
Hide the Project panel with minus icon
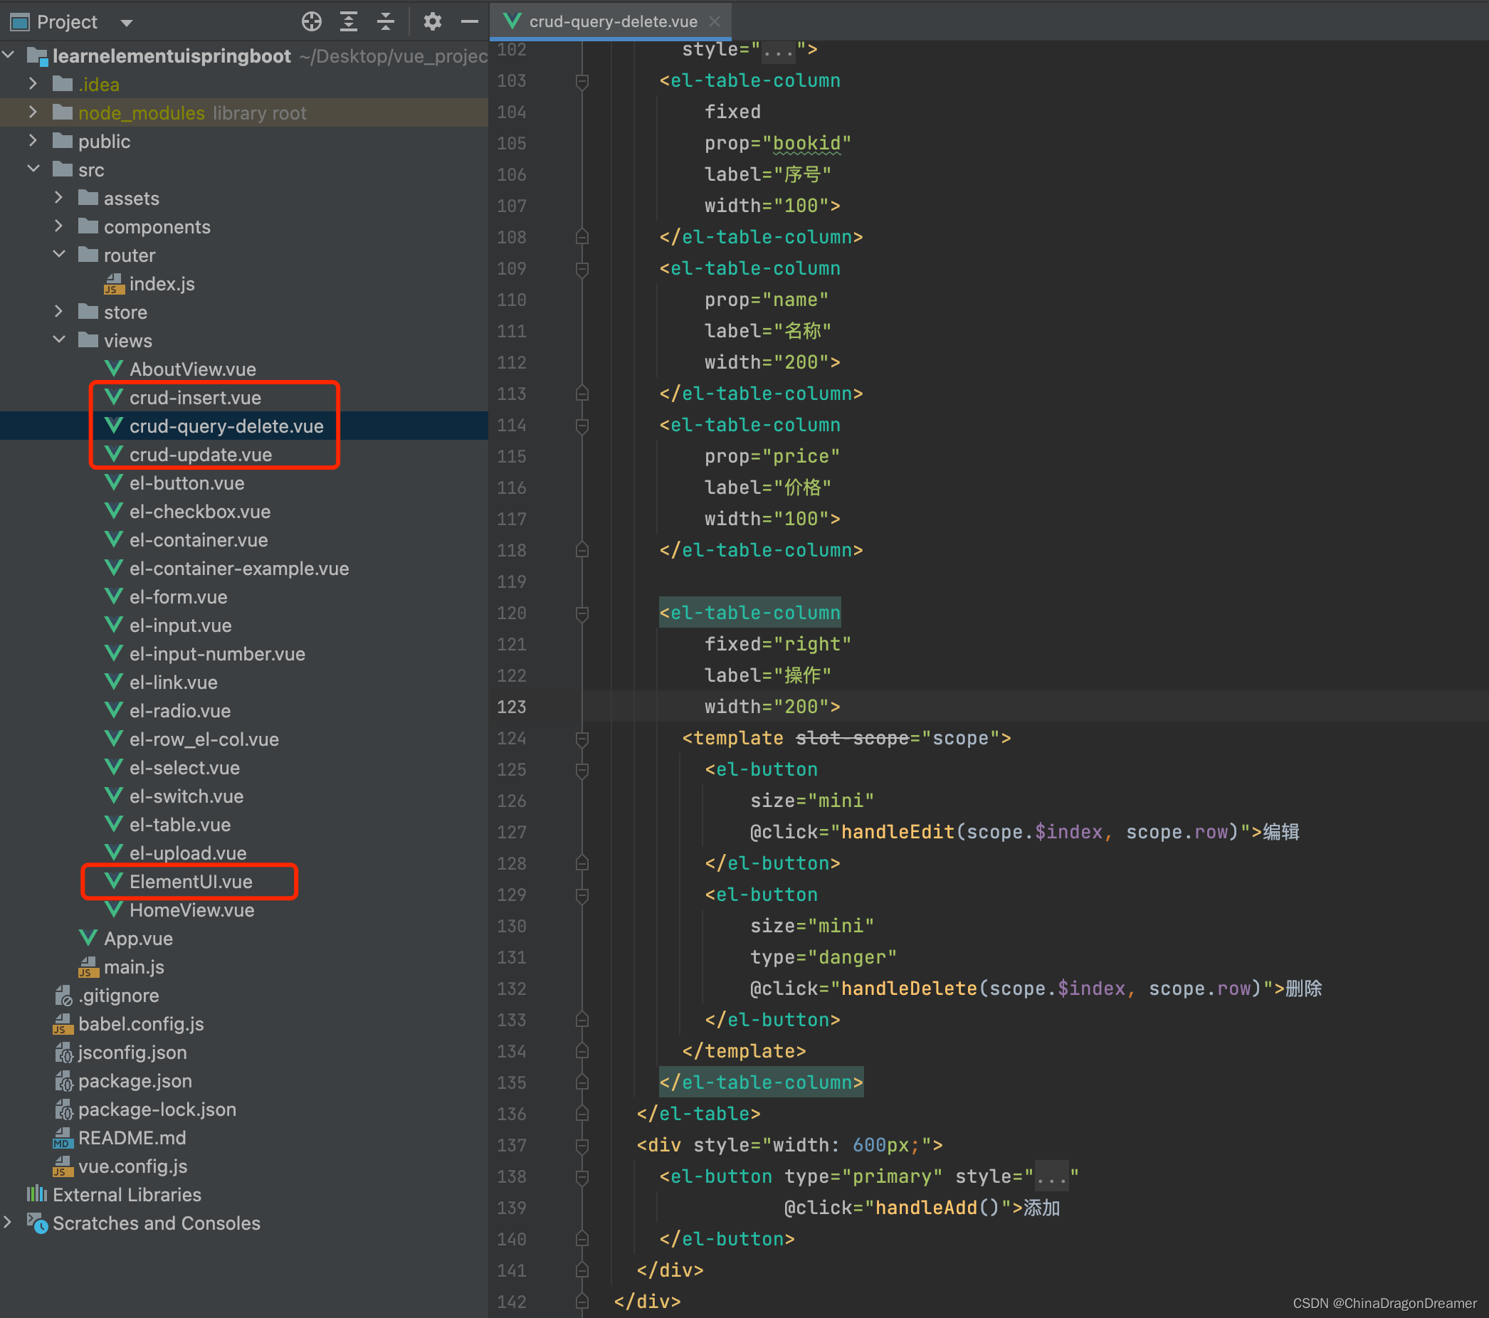point(470,22)
